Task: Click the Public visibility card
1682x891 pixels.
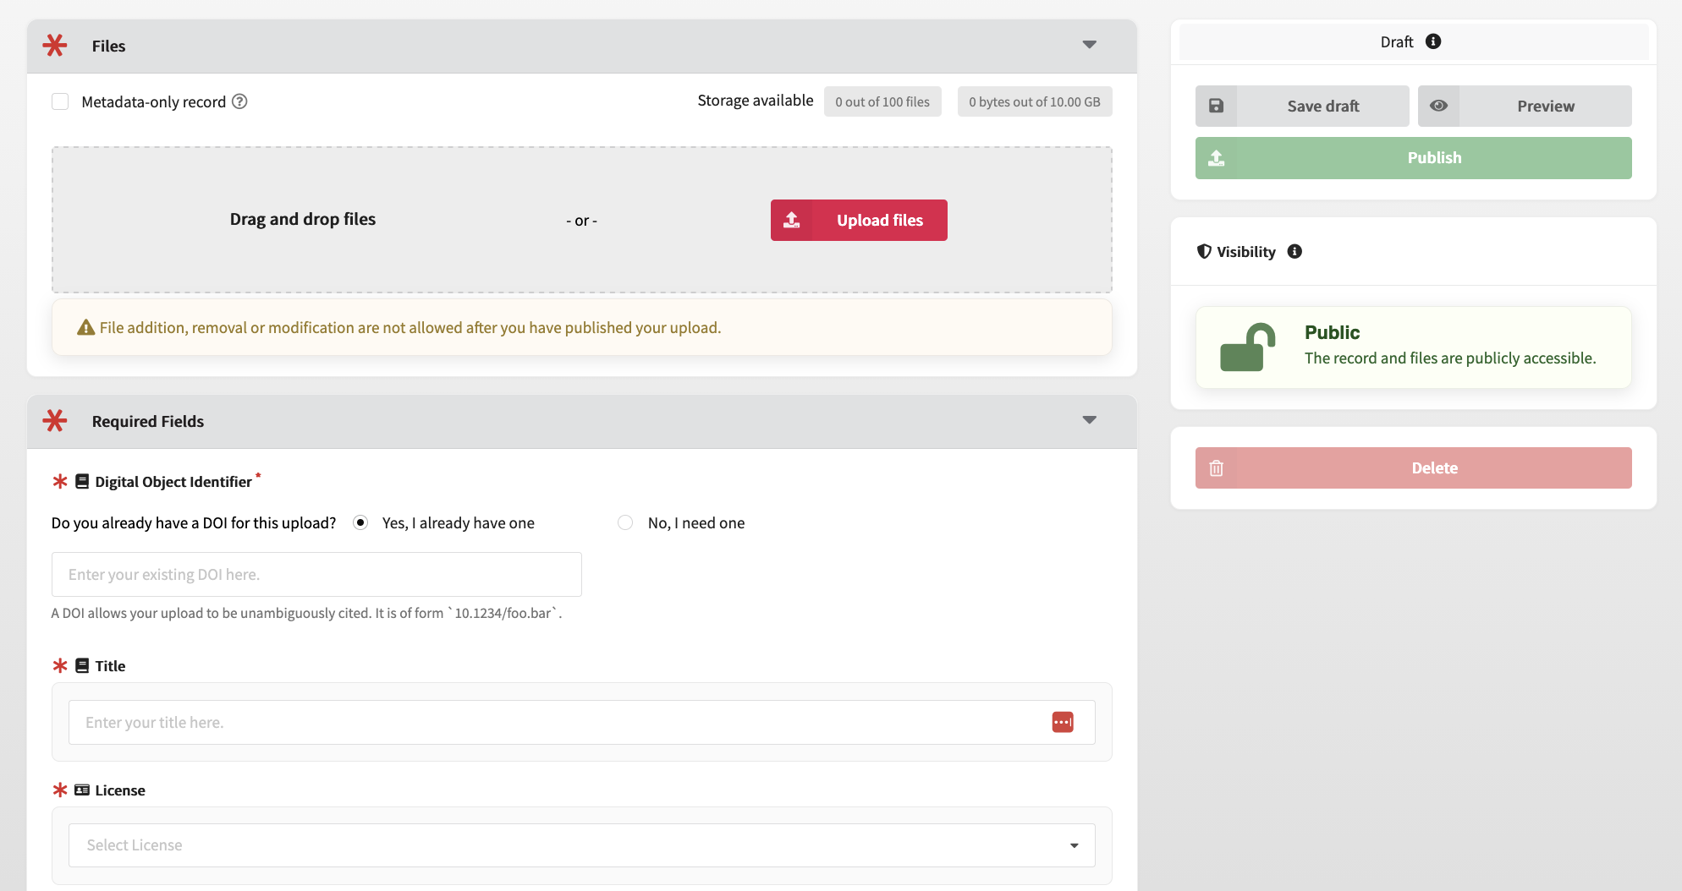Action: (x=1414, y=347)
